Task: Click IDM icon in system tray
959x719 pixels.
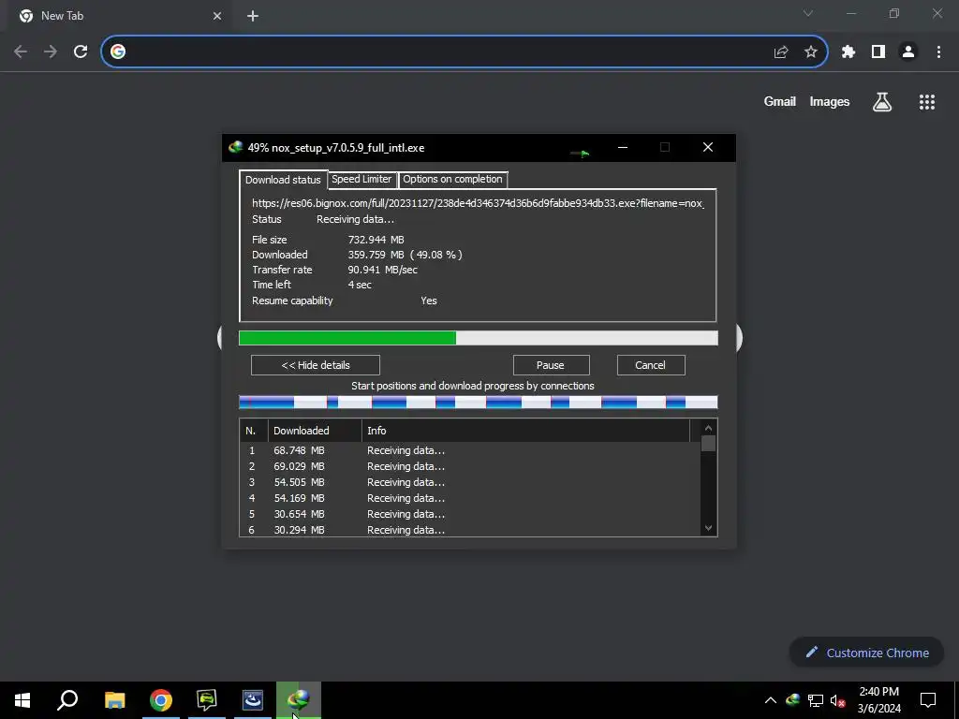Action: 792,700
